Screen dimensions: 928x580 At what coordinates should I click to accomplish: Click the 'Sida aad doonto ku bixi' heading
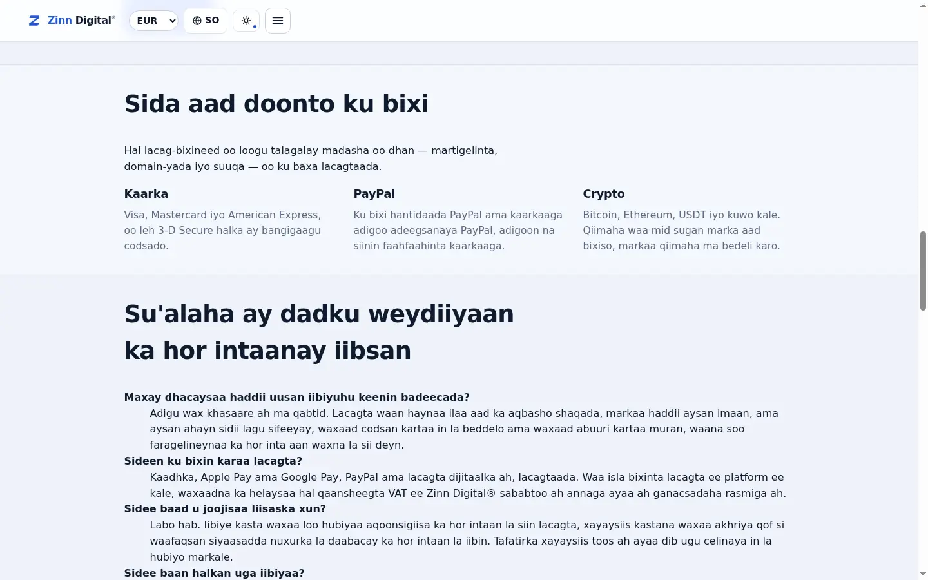(x=276, y=104)
